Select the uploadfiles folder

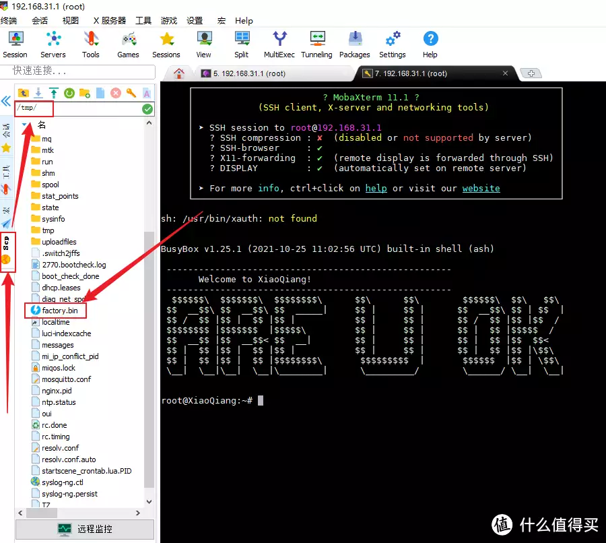(54, 242)
